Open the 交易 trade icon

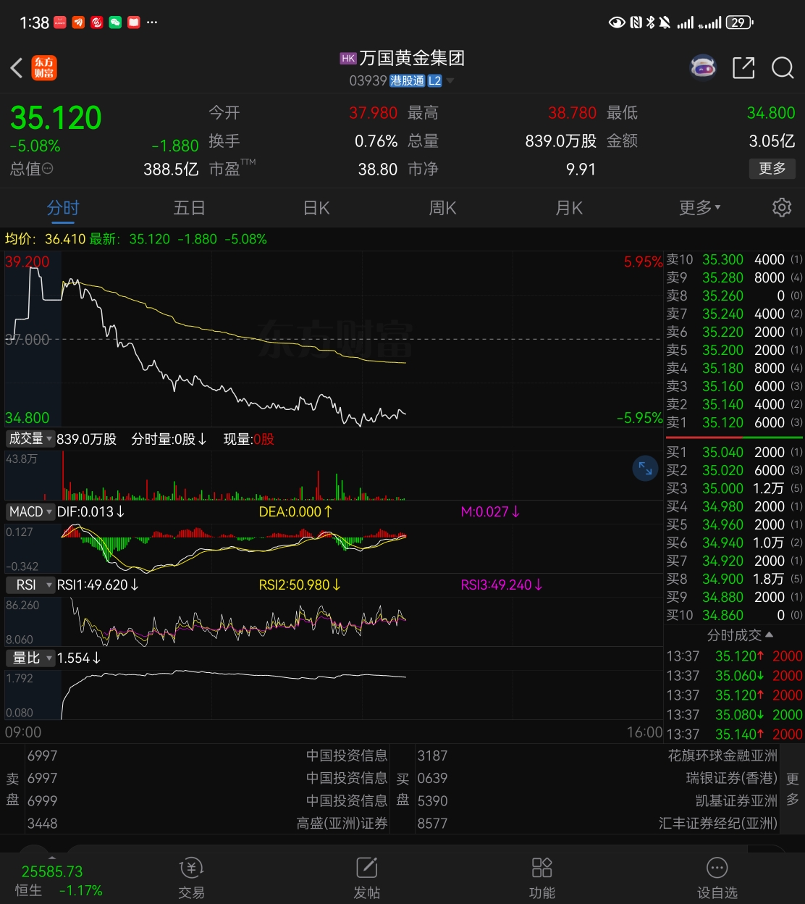192,877
